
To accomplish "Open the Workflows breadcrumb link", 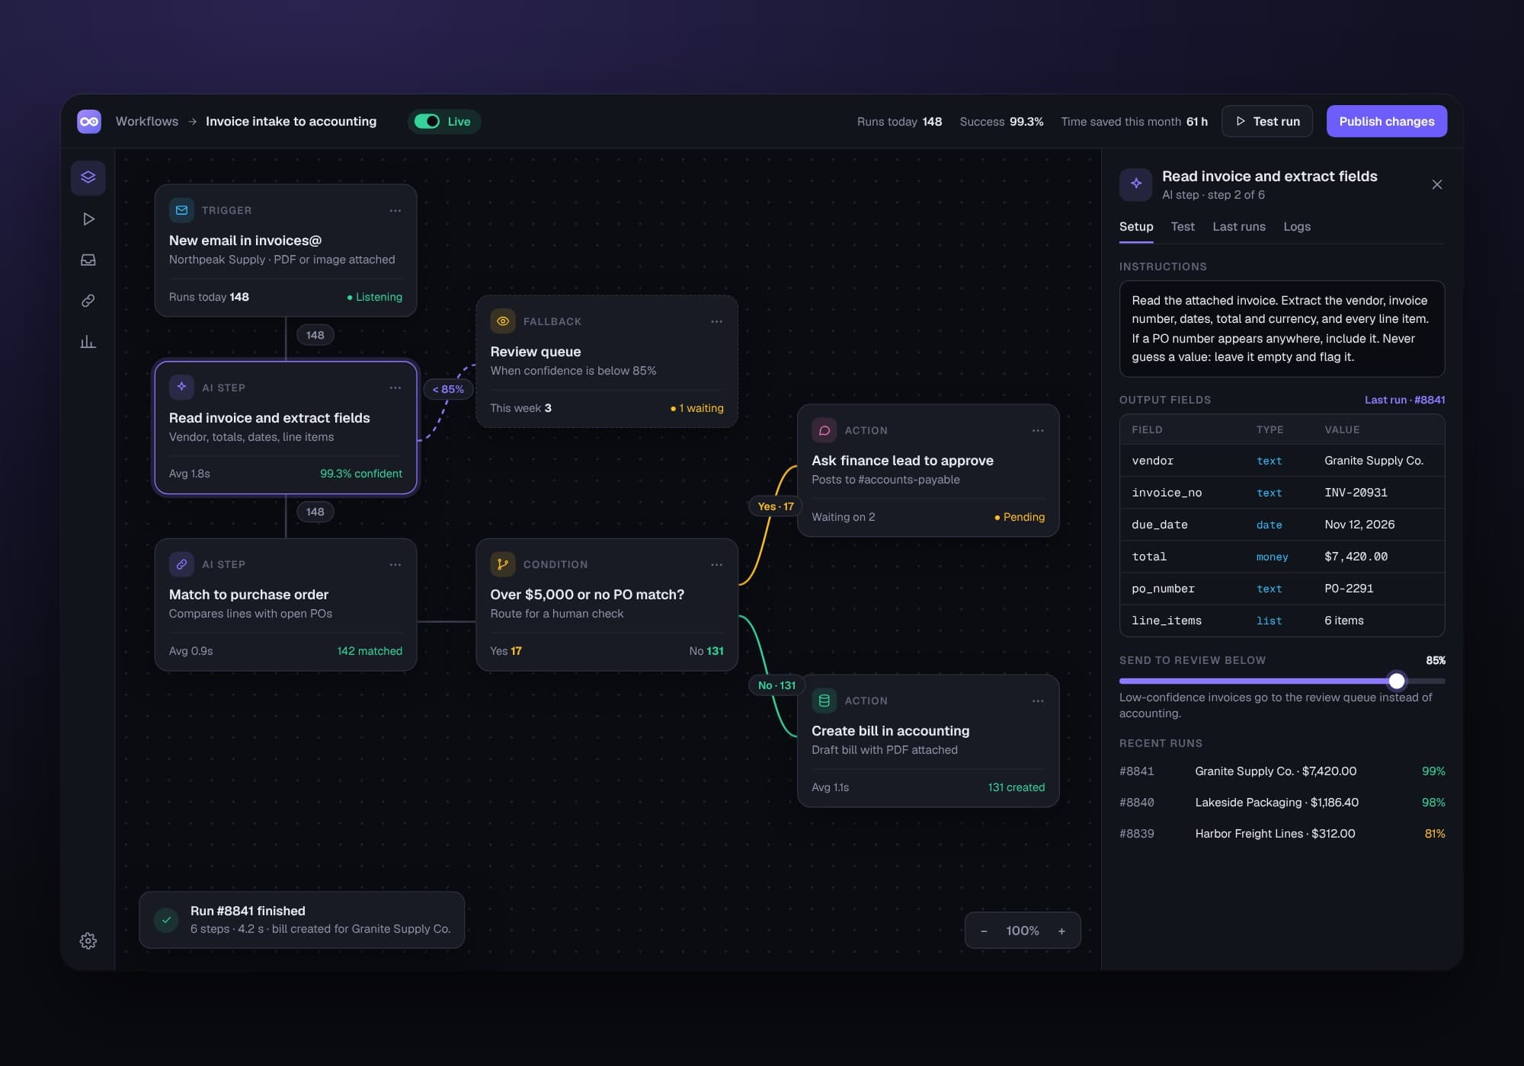I will 147,122.
